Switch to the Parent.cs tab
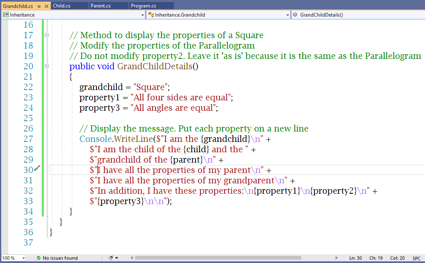The width and height of the screenshot is (425, 263). click(100, 6)
